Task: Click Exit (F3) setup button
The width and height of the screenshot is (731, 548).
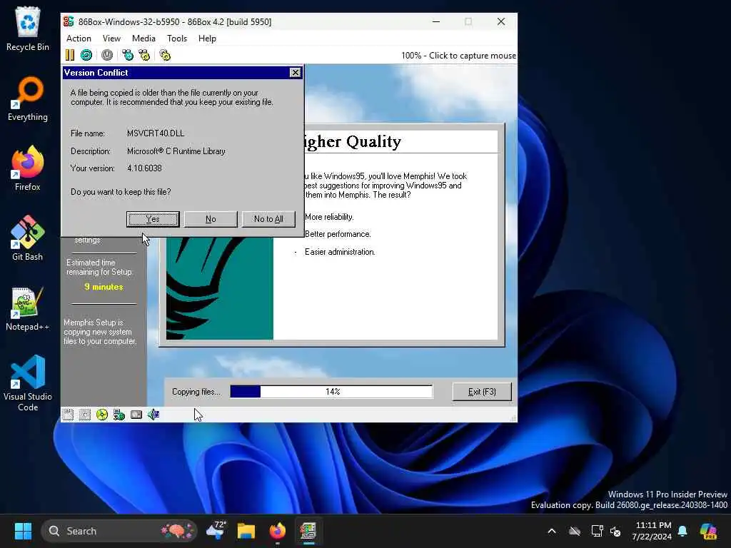Action: pyautogui.click(x=482, y=392)
